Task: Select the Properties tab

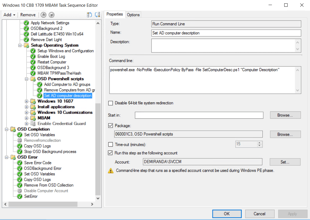Action: click(115, 14)
